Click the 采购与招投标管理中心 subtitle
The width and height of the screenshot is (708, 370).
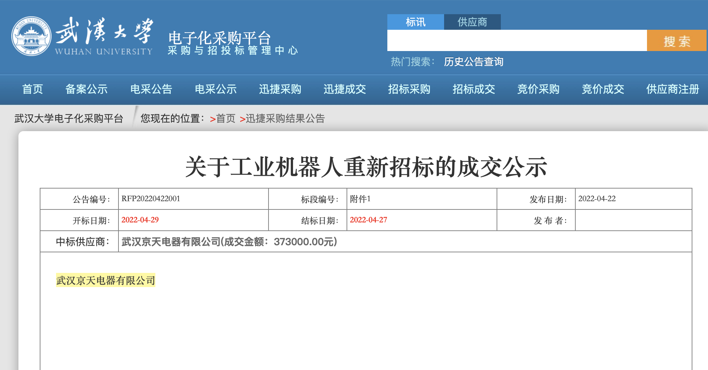233,51
